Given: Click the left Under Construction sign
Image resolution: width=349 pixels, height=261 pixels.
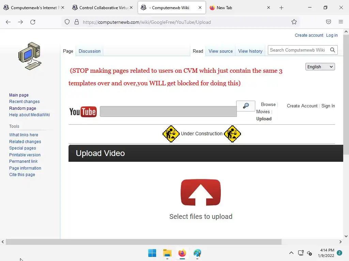Looking at the screenshot, I should 171,134.
